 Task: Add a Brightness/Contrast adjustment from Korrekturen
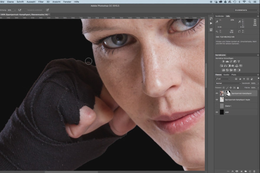tap(223, 61)
